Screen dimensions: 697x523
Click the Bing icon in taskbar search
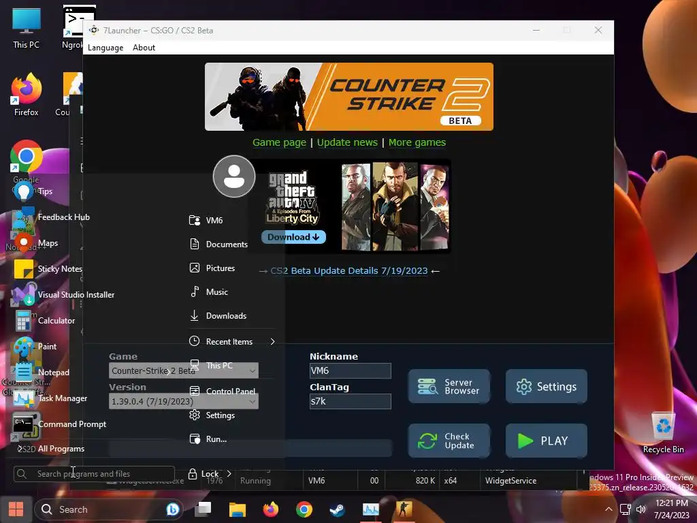coord(172,509)
